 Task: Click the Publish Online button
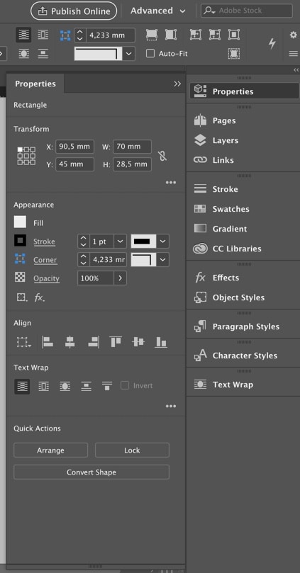pyautogui.click(x=74, y=11)
